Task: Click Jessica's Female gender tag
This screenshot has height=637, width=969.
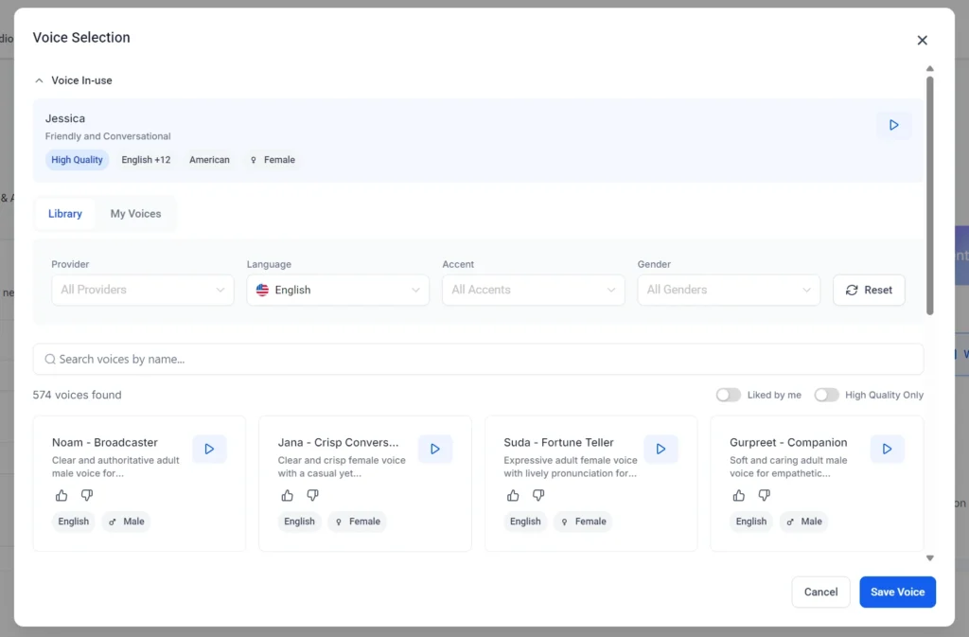Action: [273, 160]
